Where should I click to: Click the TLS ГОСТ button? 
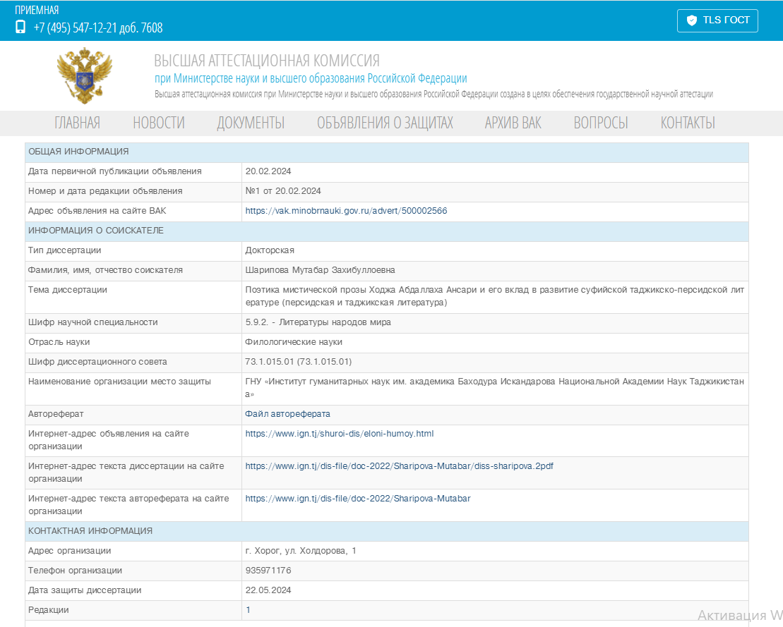tap(717, 20)
